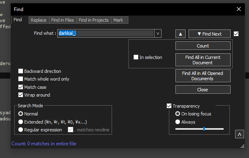The image size is (249, 158).
Task: Check Match whole word only
Action: click(x=20, y=79)
